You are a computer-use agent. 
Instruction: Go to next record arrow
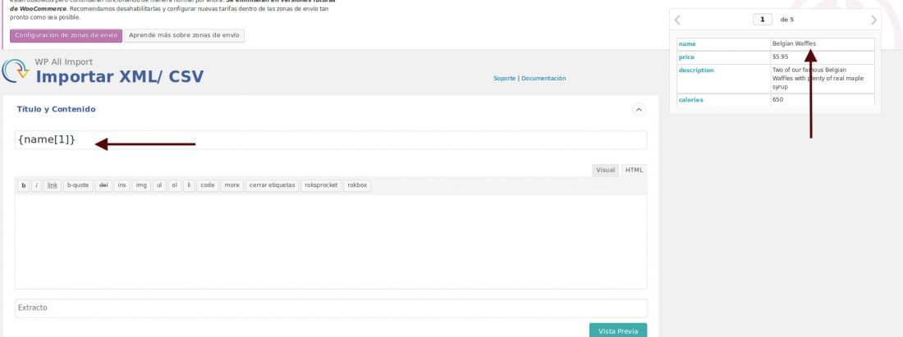coord(873,20)
